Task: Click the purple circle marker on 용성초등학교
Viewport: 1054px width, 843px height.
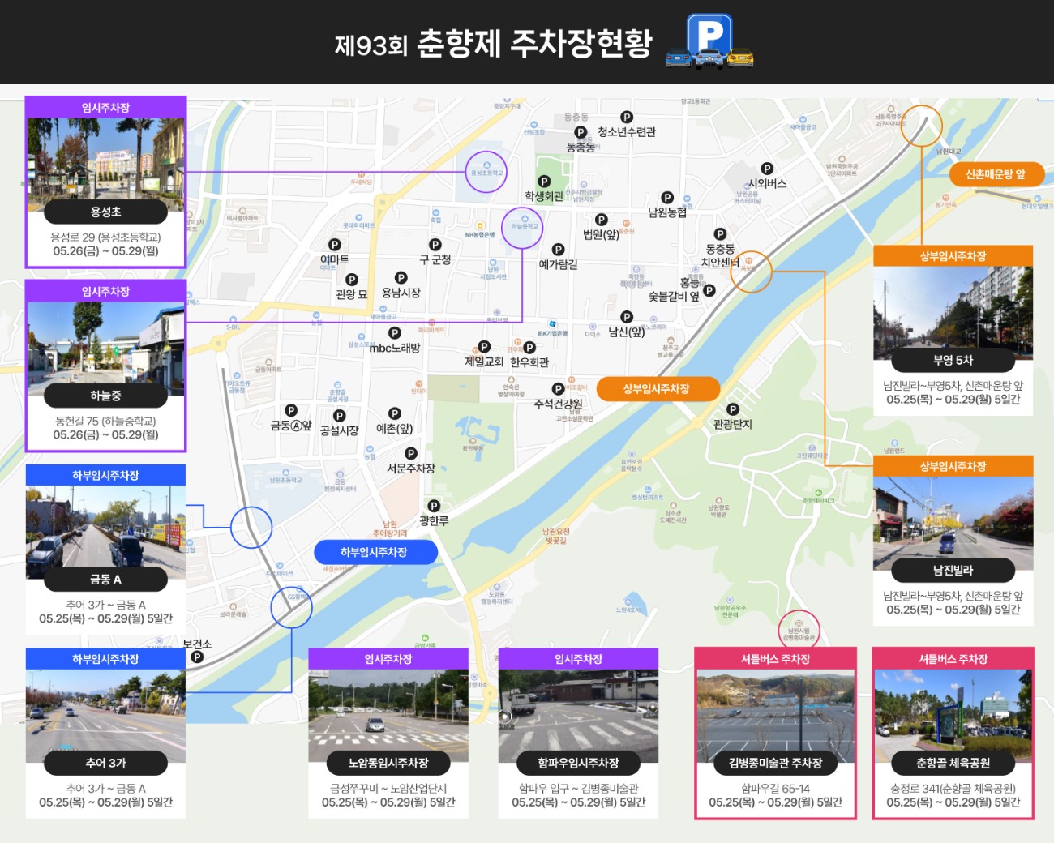Action: [x=486, y=172]
